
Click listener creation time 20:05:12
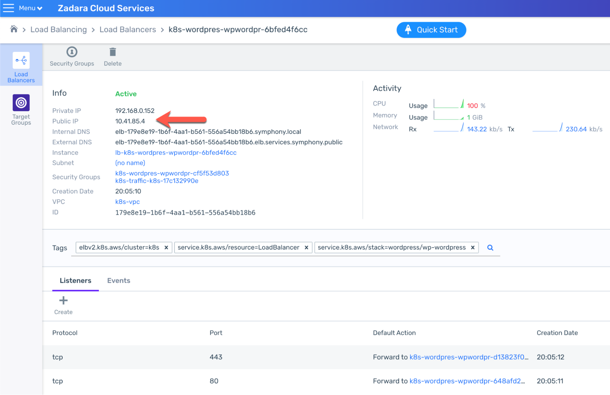[550, 357]
